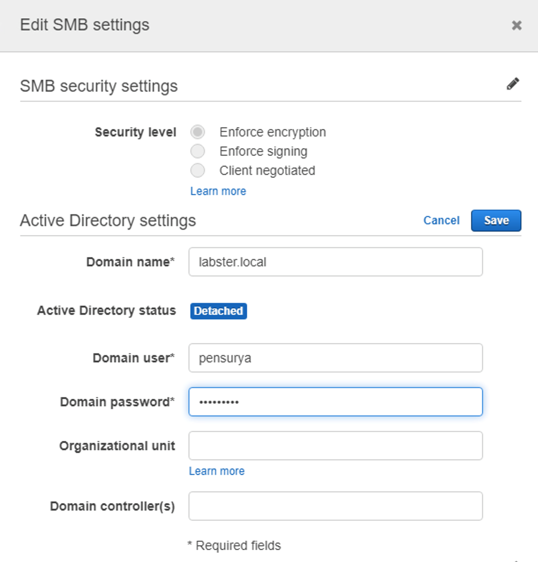Open Learn more below the Organizational unit field
538x562 pixels.
click(x=216, y=470)
